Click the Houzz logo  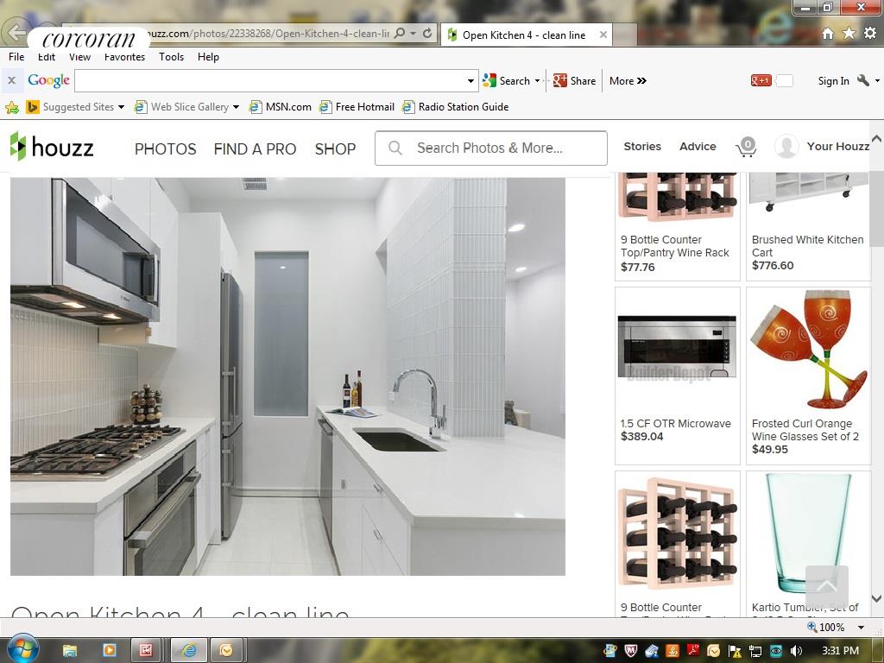point(52,147)
